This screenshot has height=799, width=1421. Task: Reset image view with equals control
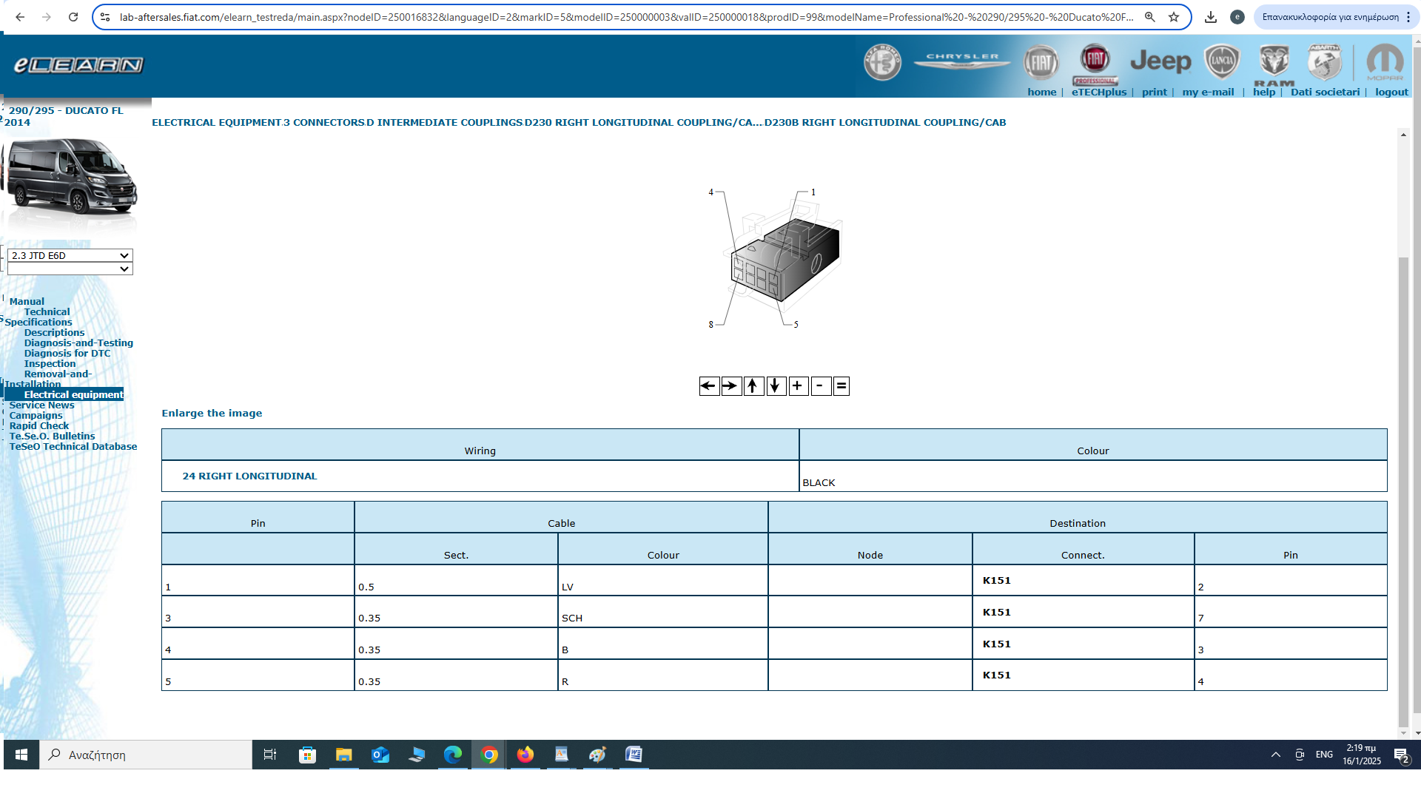point(841,385)
